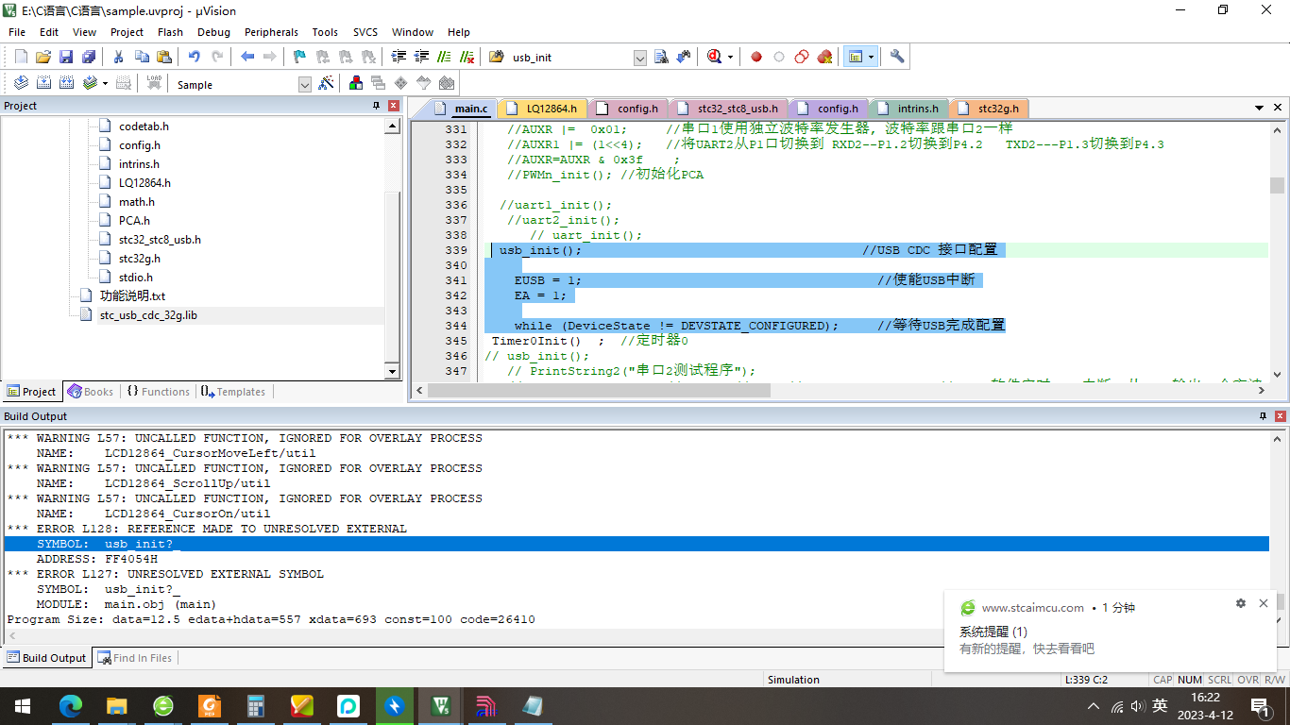Click the Save file toolbar icon
Image resolution: width=1290 pixels, height=725 pixels.
tap(66, 57)
